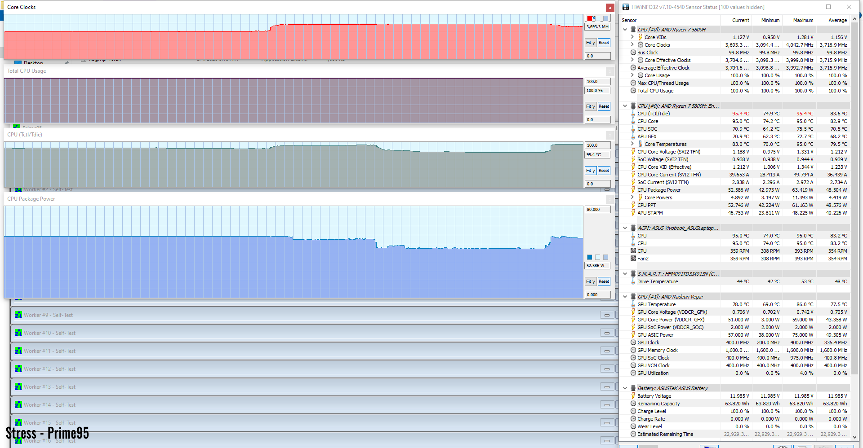Click the fan icon next to Fan2
The width and height of the screenshot is (863, 448).
(633, 259)
